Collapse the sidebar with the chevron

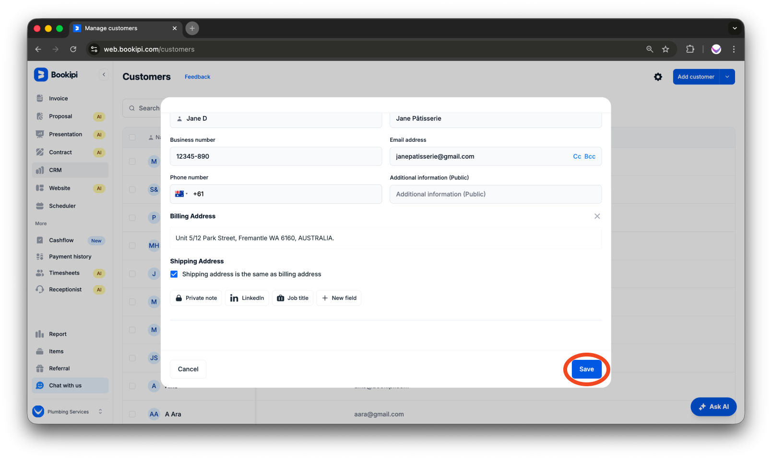(104, 74)
